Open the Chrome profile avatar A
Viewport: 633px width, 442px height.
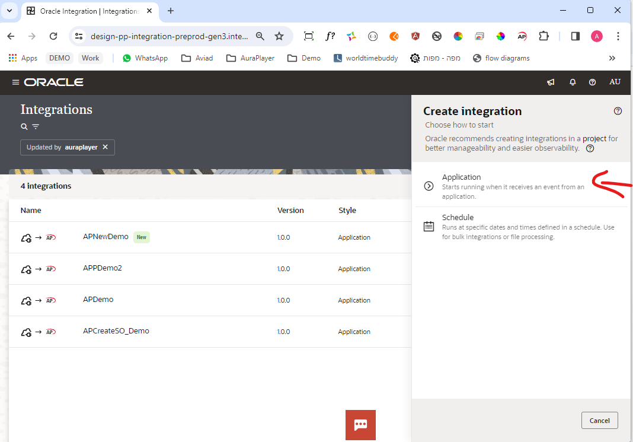[597, 36]
